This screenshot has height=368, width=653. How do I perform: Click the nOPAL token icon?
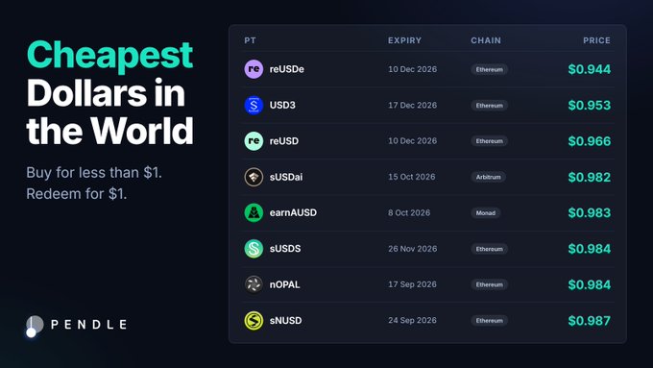point(254,284)
